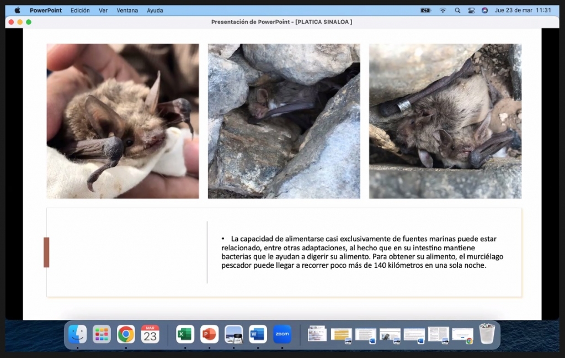Click the Ayuda menu item

coord(154,10)
